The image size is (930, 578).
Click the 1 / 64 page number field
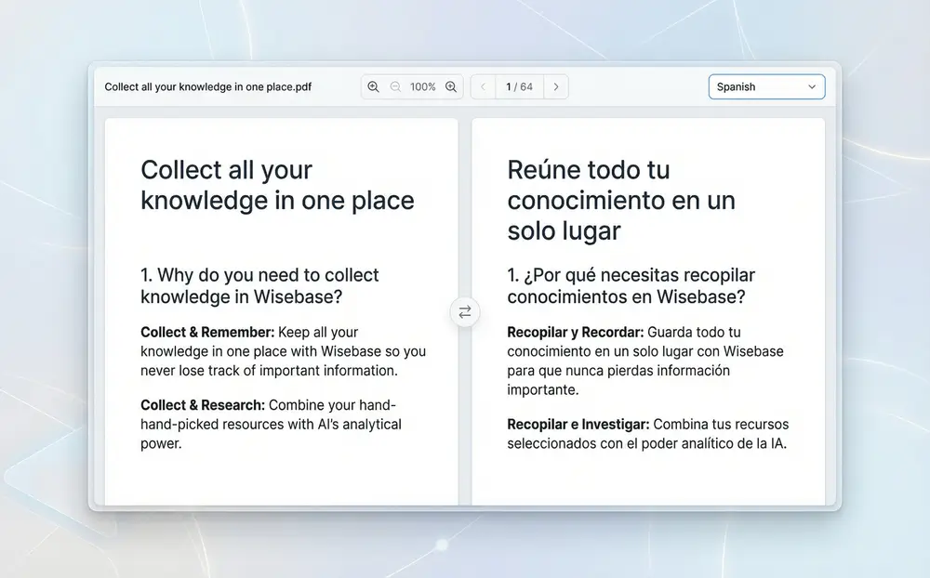coord(520,87)
